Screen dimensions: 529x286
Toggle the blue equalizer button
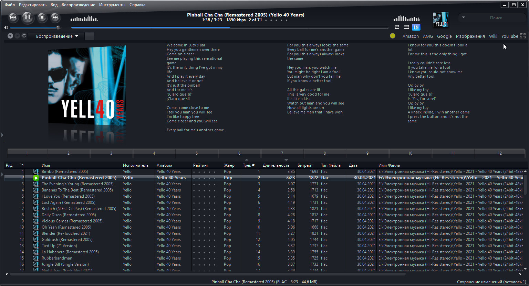coord(416,27)
